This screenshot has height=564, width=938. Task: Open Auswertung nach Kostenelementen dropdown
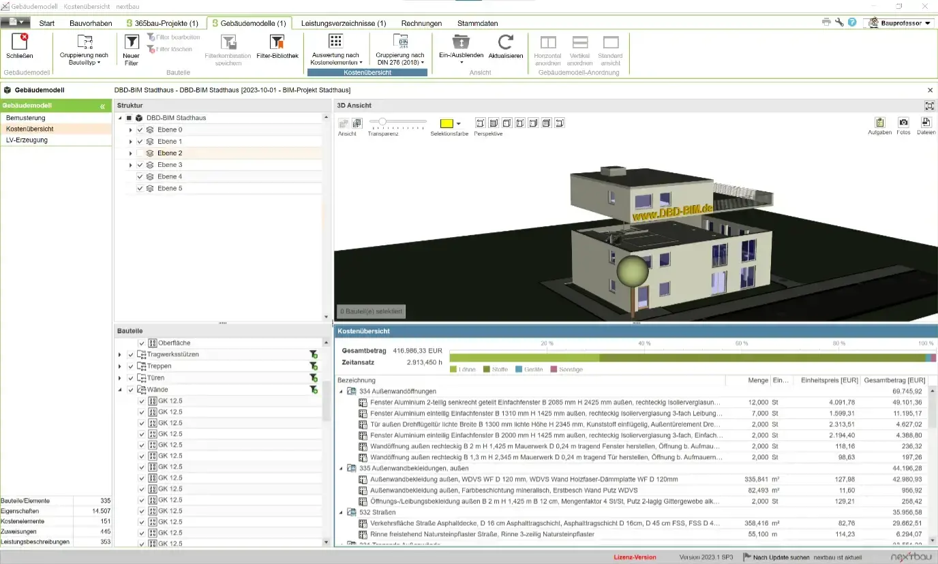(335, 49)
